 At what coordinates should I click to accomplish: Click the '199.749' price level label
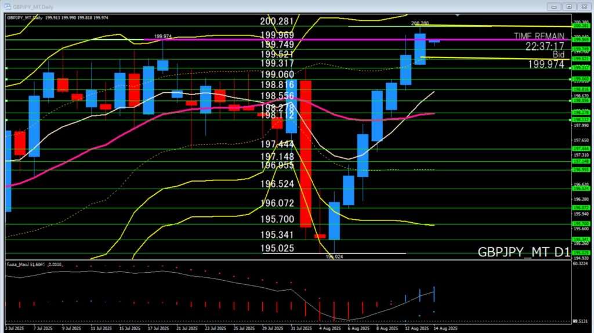[277, 44]
